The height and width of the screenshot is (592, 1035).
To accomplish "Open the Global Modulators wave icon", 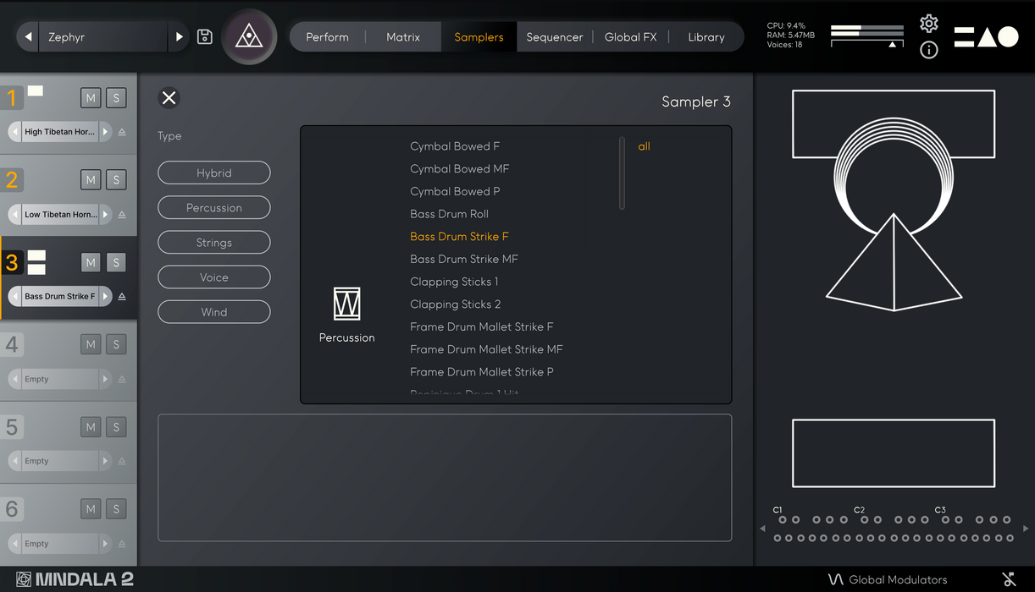I will click(x=835, y=579).
